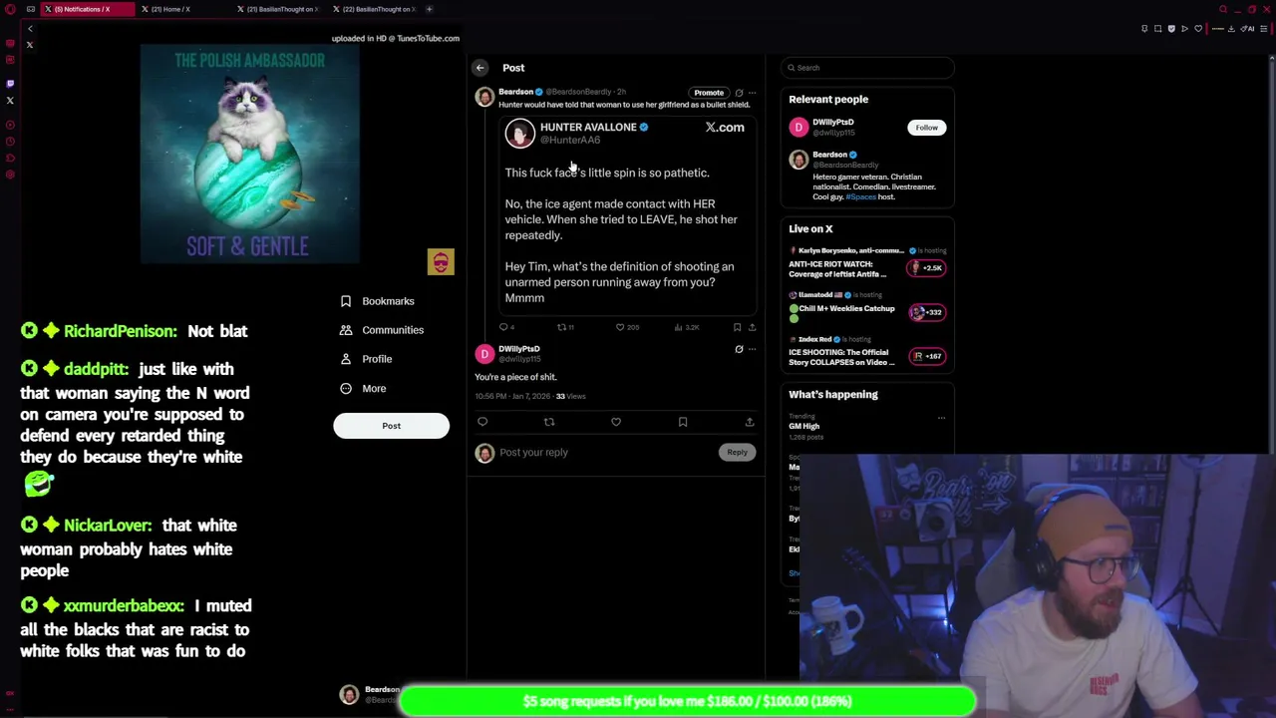Open DWillyPtsD in Relevant people
The width and height of the screenshot is (1276, 718).
coord(833,123)
